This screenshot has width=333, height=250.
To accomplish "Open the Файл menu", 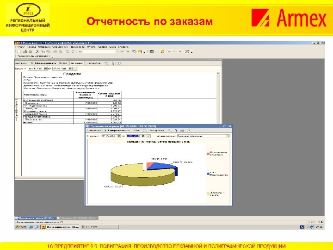I will click(21, 47).
